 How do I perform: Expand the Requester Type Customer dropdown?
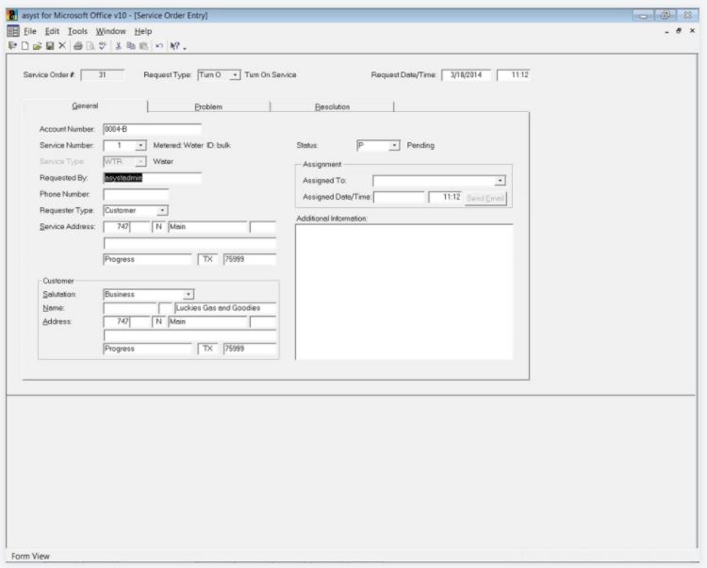162,210
